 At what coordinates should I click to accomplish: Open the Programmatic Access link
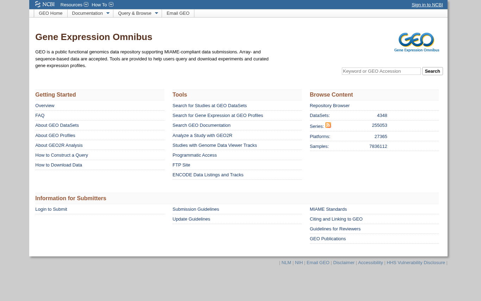tap(195, 155)
